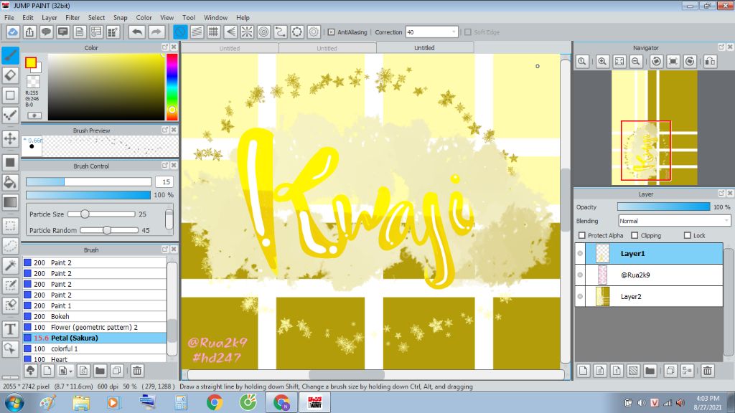Enable the Lock checkbox

(687, 235)
